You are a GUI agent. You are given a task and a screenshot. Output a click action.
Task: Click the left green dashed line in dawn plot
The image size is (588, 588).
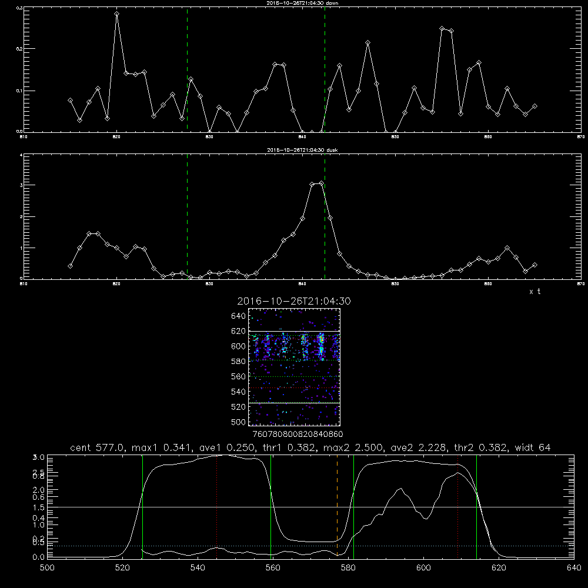[187, 69]
